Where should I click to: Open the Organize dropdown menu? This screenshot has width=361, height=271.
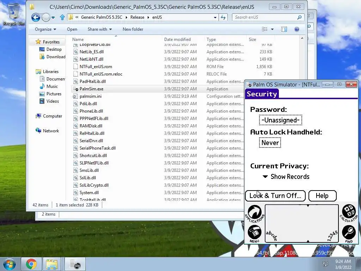coord(45,29)
